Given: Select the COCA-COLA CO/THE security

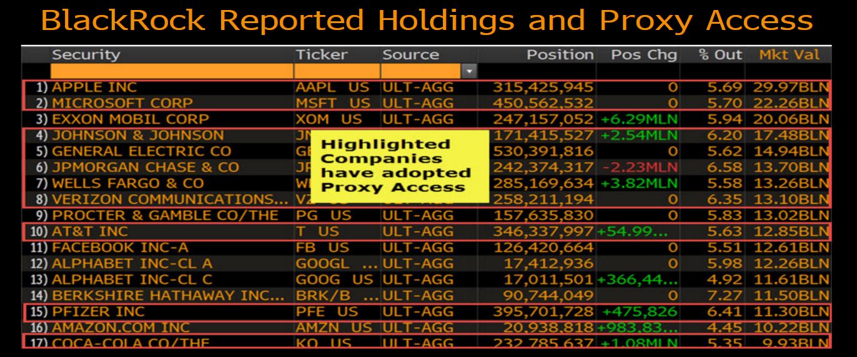Looking at the screenshot, I should (x=130, y=342).
